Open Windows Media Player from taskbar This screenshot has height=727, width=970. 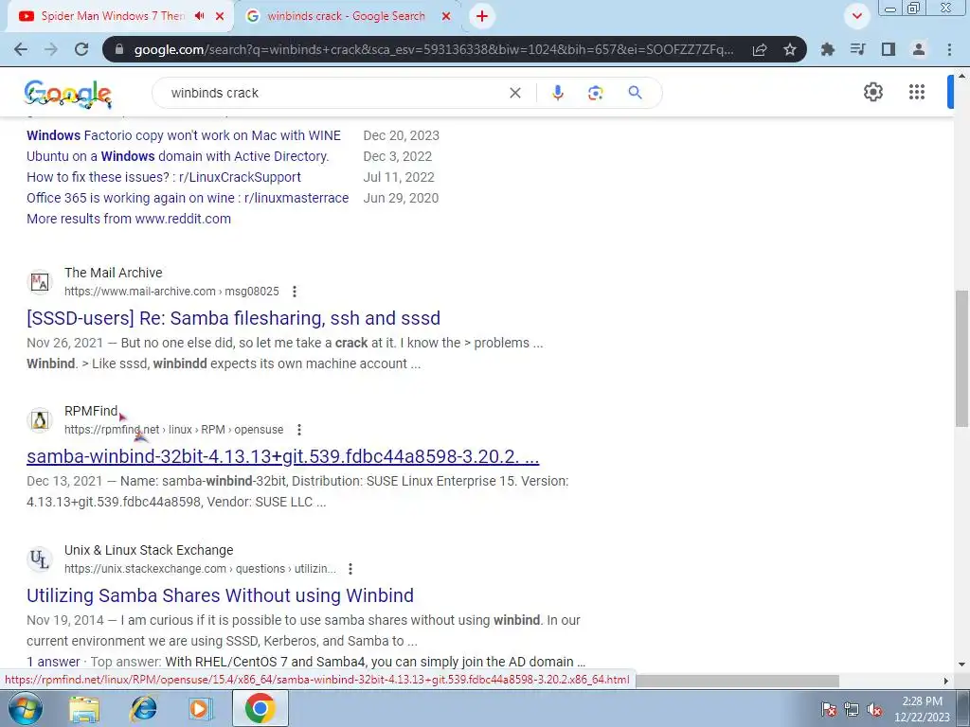point(201,708)
